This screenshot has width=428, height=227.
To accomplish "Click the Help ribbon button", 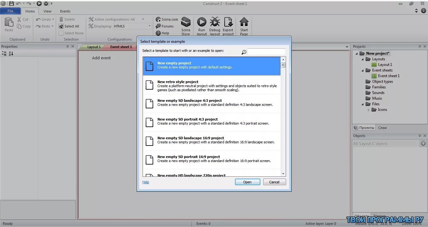I will point(162,33).
